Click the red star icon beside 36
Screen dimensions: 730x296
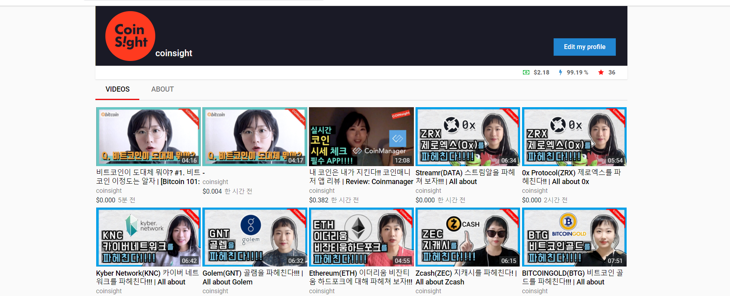601,73
